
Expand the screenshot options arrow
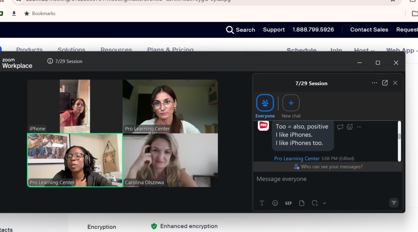coord(325,203)
